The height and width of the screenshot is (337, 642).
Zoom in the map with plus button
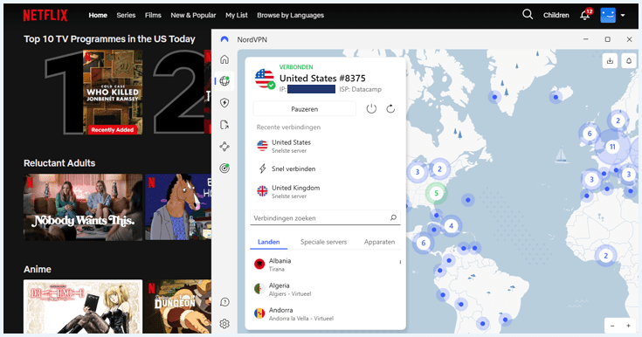pos(629,326)
